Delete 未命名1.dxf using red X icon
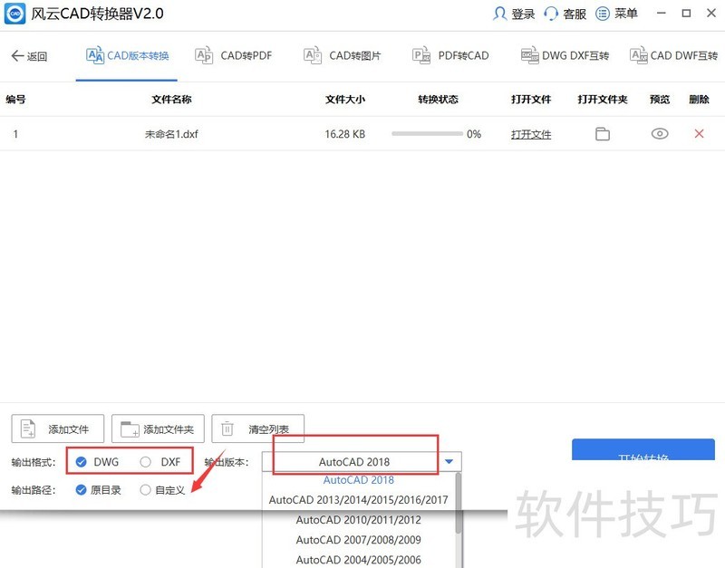 tap(699, 134)
